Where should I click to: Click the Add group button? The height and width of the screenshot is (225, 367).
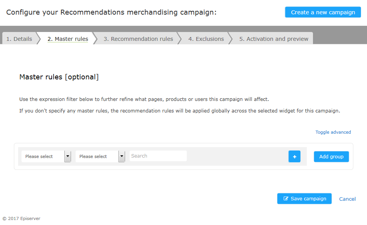tap(331, 156)
